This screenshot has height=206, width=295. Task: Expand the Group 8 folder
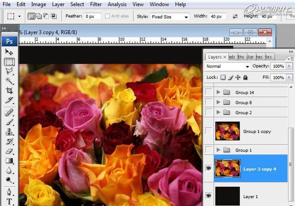pyautogui.click(x=218, y=102)
